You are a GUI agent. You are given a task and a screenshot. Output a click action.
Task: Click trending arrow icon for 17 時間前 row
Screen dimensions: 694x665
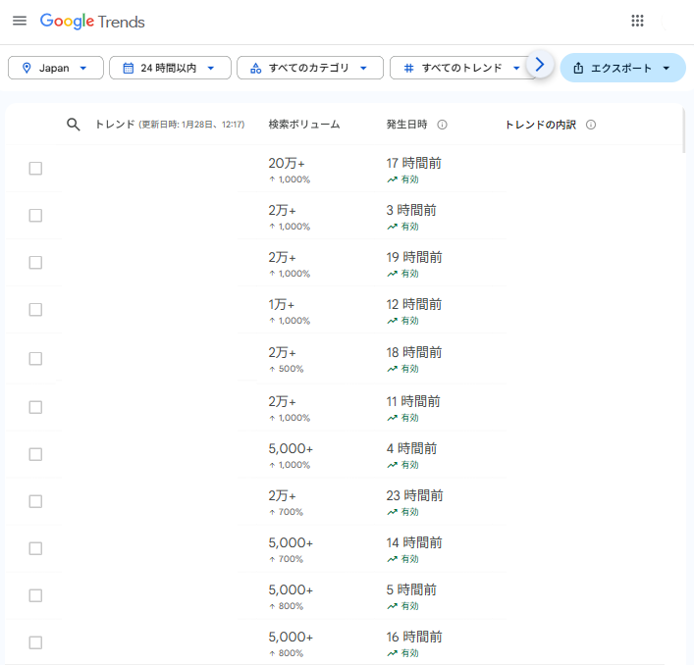392,179
